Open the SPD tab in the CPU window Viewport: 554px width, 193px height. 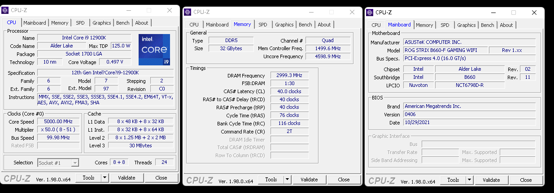pyautogui.click(x=80, y=23)
